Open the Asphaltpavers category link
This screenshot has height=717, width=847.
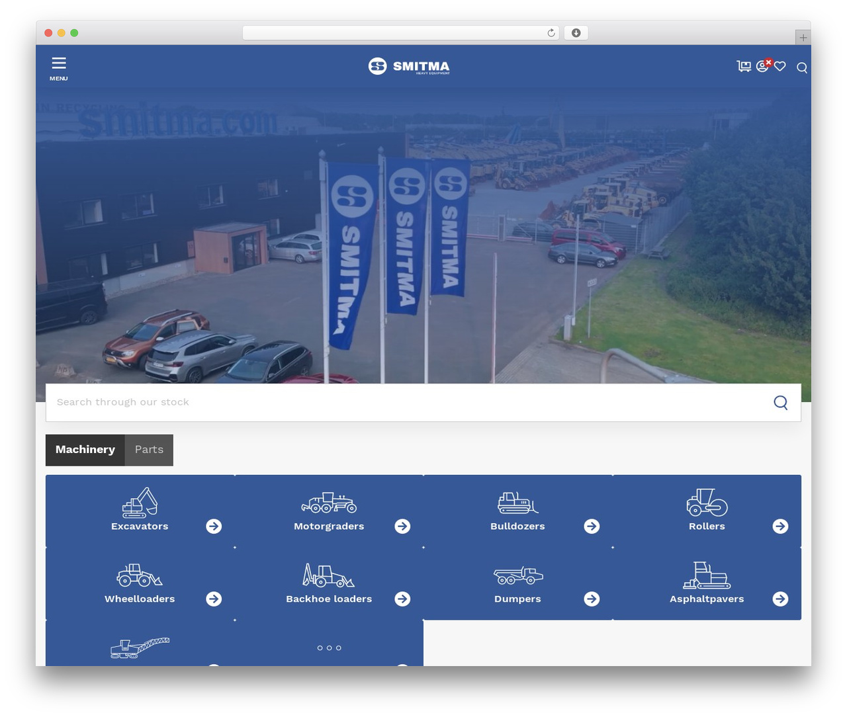pyautogui.click(x=707, y=599)
